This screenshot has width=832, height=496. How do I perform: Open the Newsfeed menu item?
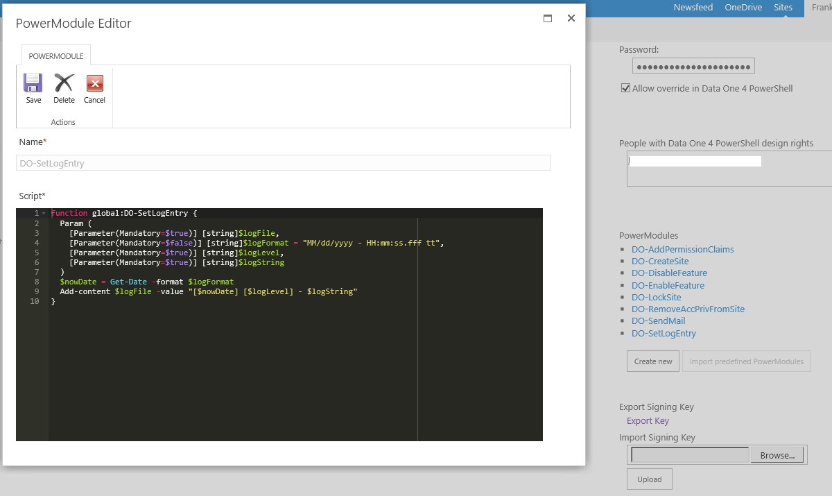693,8
